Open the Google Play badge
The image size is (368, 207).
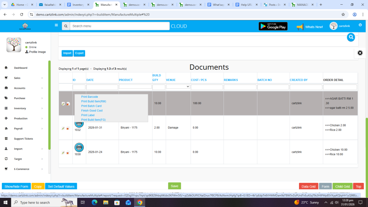[273, 26]
